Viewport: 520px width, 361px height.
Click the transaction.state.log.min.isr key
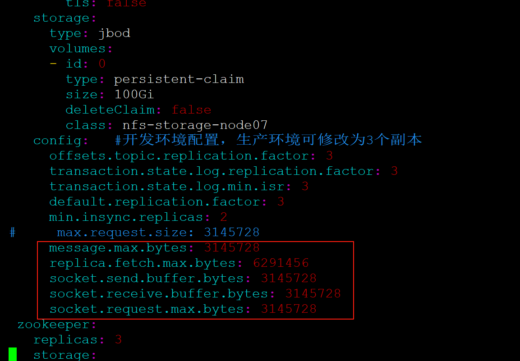(x=167, y=187)
